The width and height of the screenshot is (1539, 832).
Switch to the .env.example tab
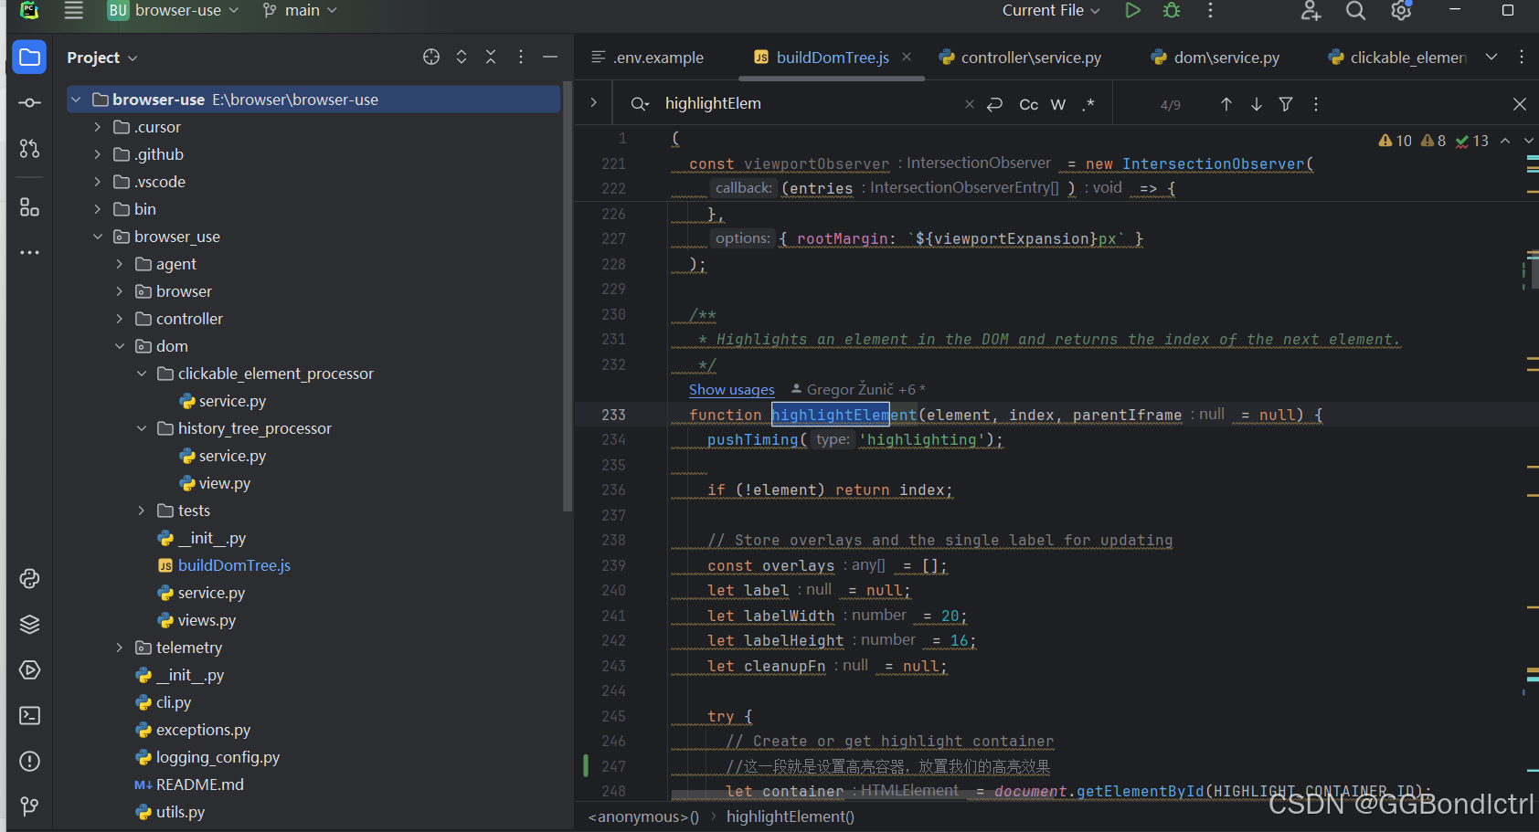656,57
